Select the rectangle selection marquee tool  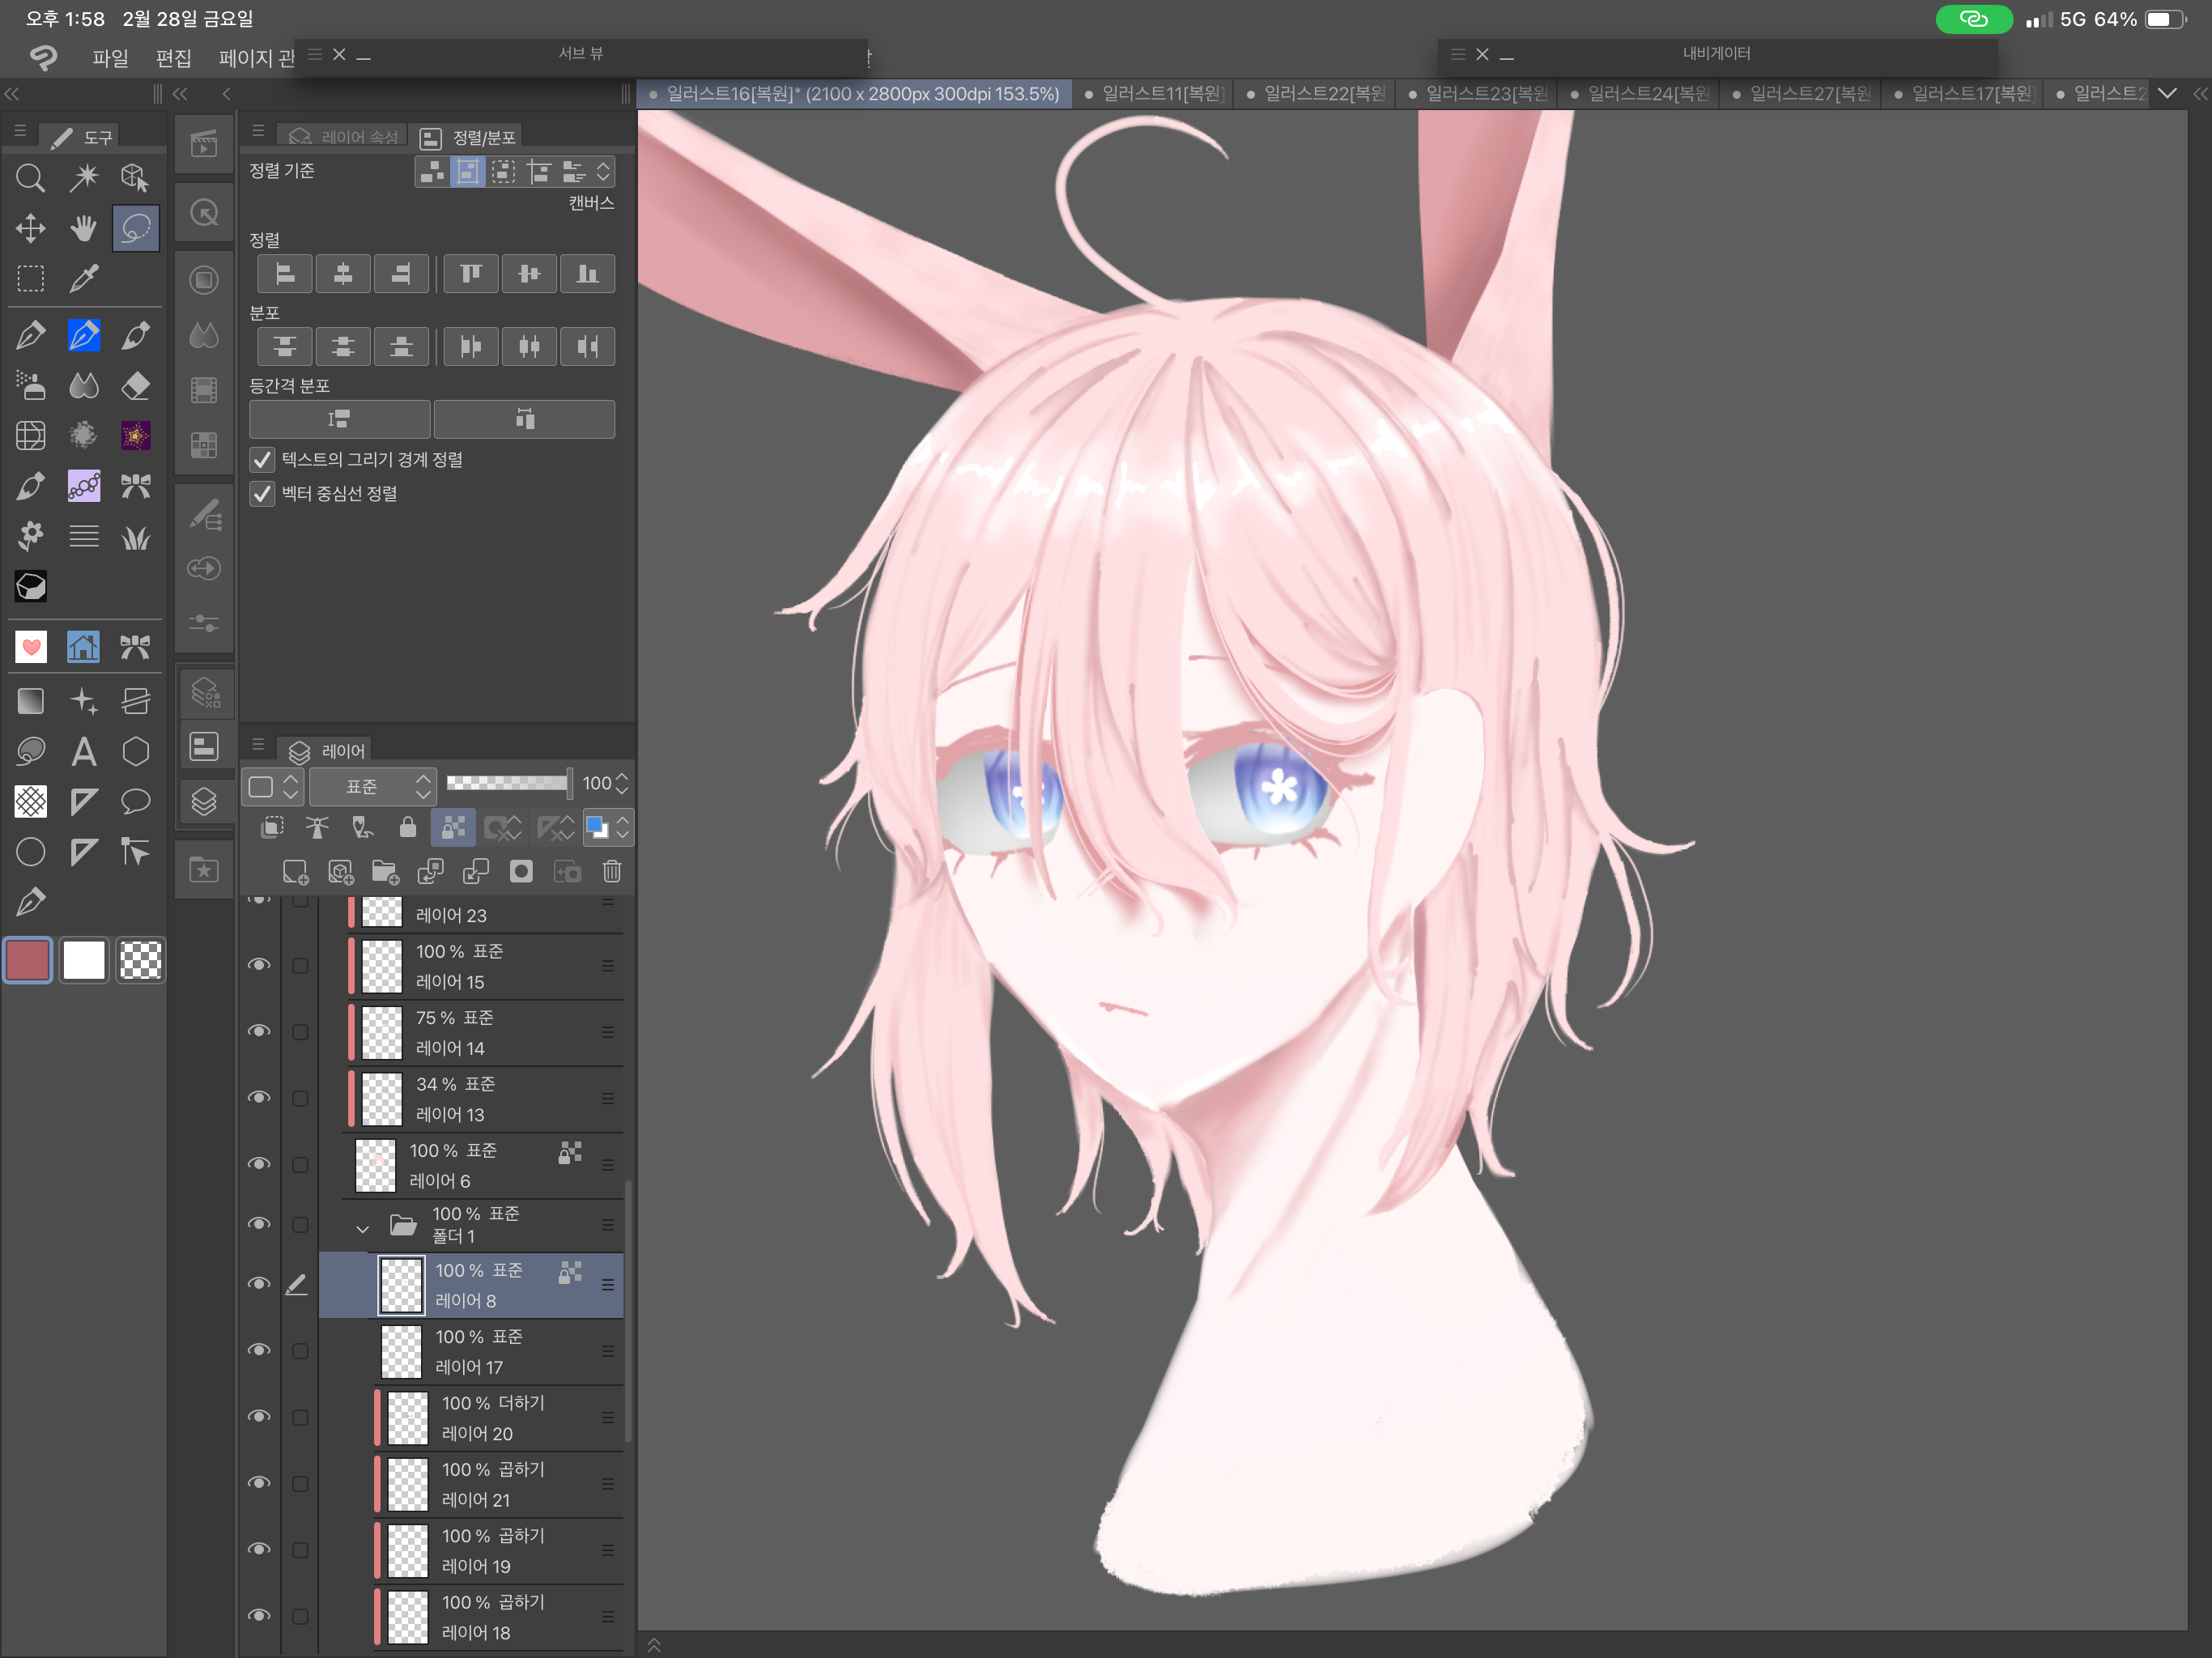[30, 278]
